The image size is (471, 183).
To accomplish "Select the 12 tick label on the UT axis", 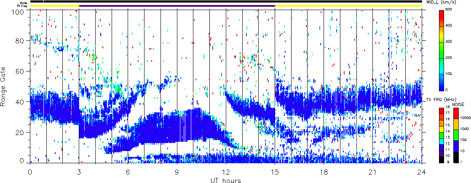I will click(x=226, y=172).
